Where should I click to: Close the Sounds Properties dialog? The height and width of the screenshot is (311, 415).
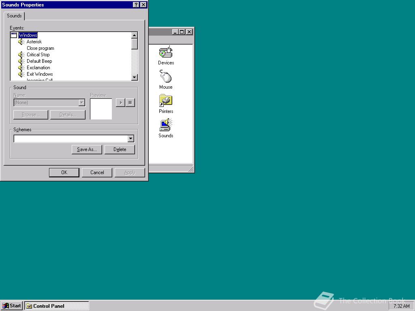coord(143,5)
